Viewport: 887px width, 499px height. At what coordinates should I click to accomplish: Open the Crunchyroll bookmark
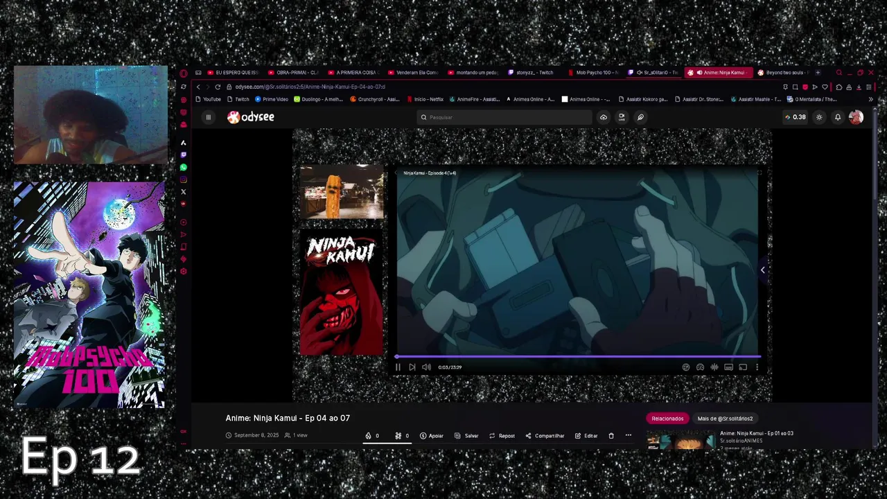tap(375, 99)
